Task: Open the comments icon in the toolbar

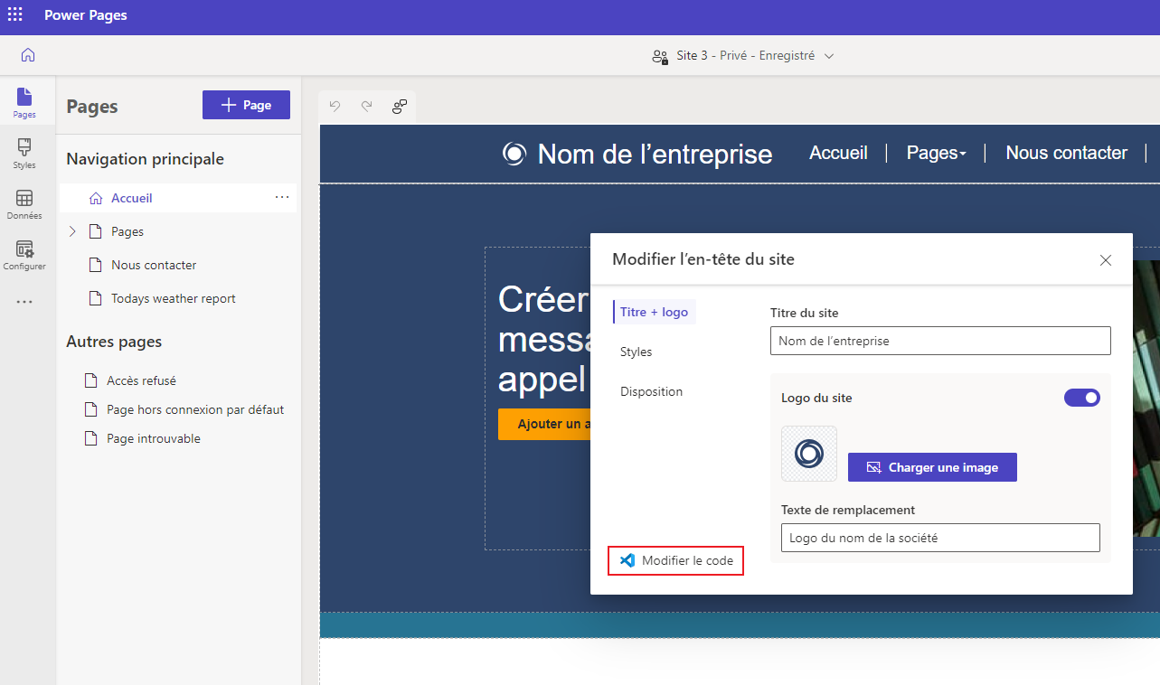Action: pos(399,106)
